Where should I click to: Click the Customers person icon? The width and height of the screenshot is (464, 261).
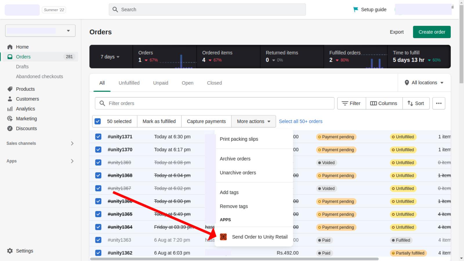pyautogui.click(x=10, y=99)
